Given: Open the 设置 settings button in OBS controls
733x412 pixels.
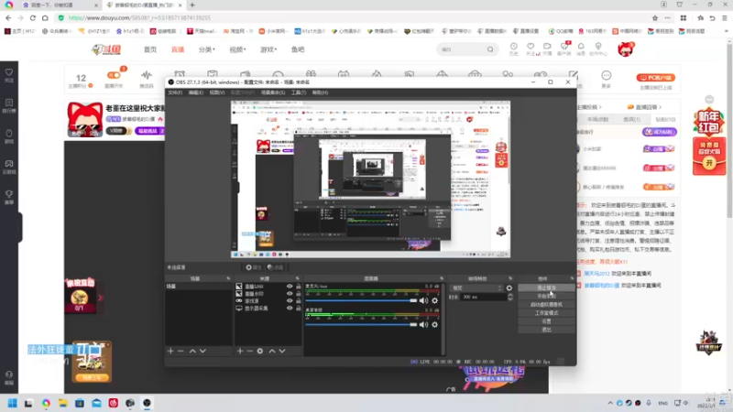Looking at the screenshot, I should 546,321.
